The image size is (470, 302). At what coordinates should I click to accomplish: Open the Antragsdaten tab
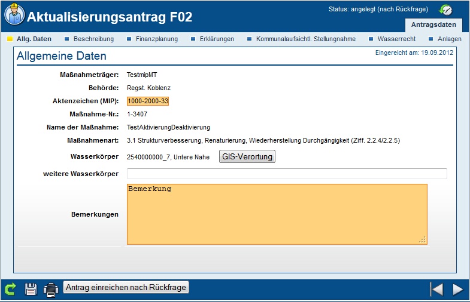coord(433,25)
